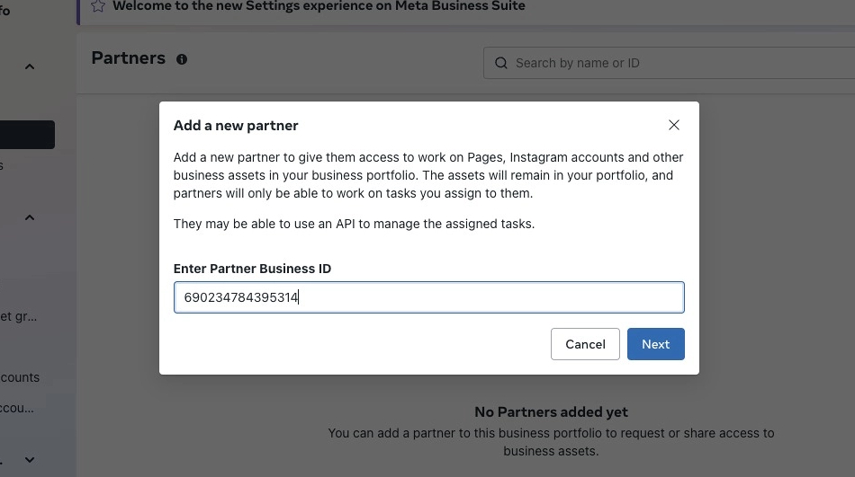The height and width of the screenshot is (477, 855).
Task: Collapse the middle sidebar section chevron
Action: pos(30,217)
